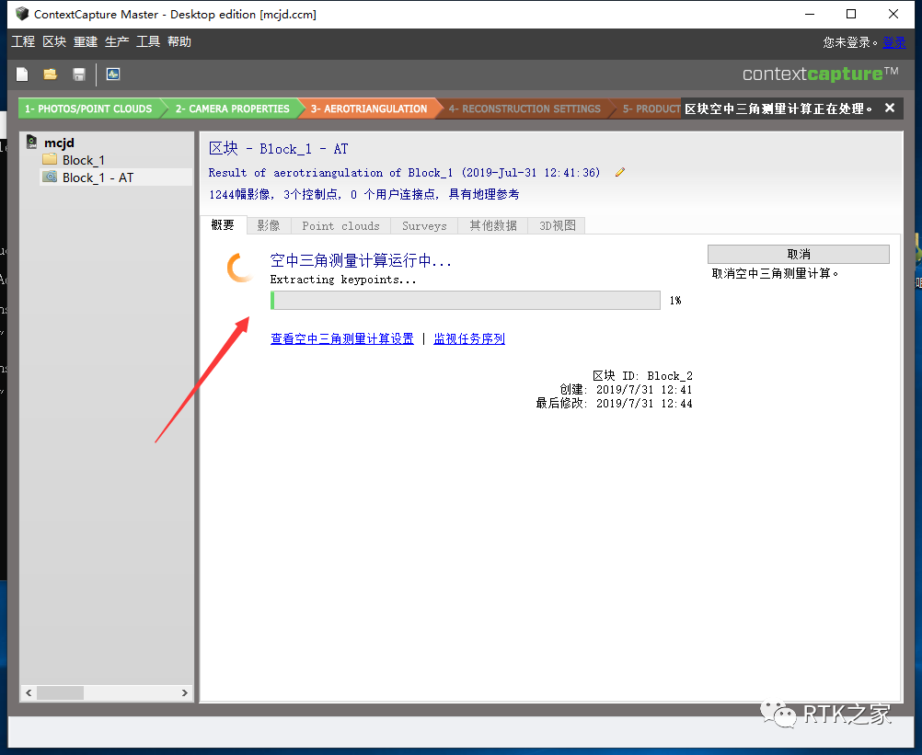This screenshot has width=922, height=755.
Task: Click the mcjd project root icon
Action: (32, 143)
